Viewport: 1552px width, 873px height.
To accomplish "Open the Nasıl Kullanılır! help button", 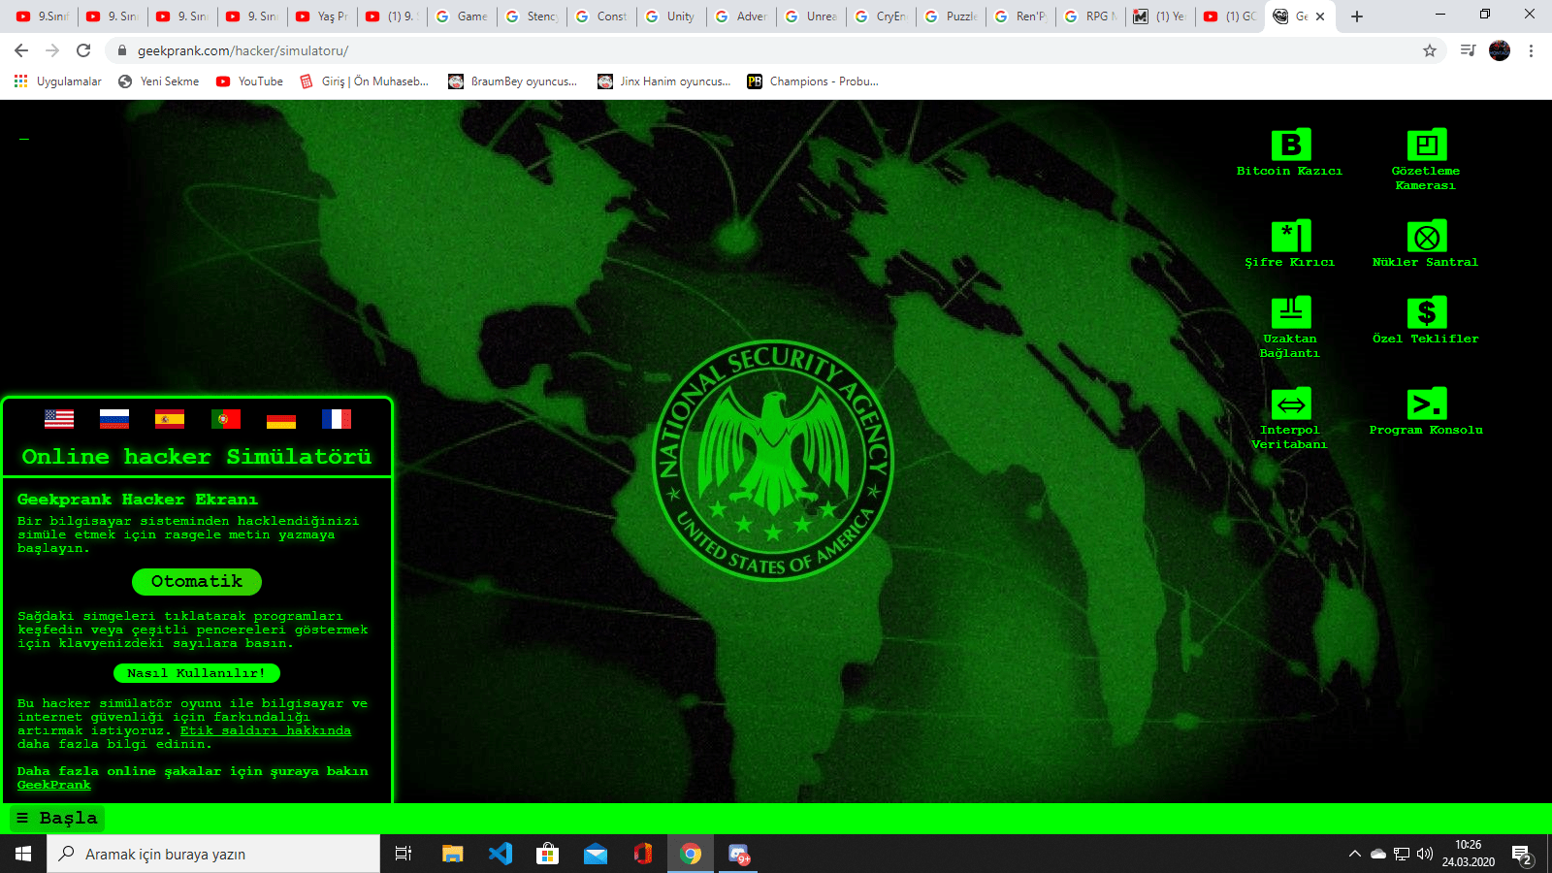I will 197,673.
